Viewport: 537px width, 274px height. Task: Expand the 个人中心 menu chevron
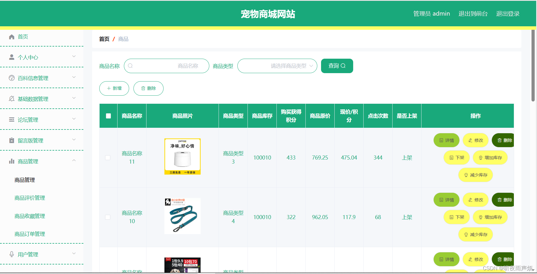(74, 56)
